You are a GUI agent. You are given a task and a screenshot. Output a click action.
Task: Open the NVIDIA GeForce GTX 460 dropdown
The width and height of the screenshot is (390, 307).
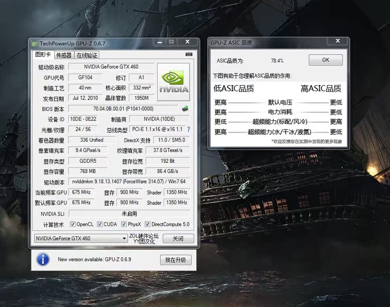(81, 239)
